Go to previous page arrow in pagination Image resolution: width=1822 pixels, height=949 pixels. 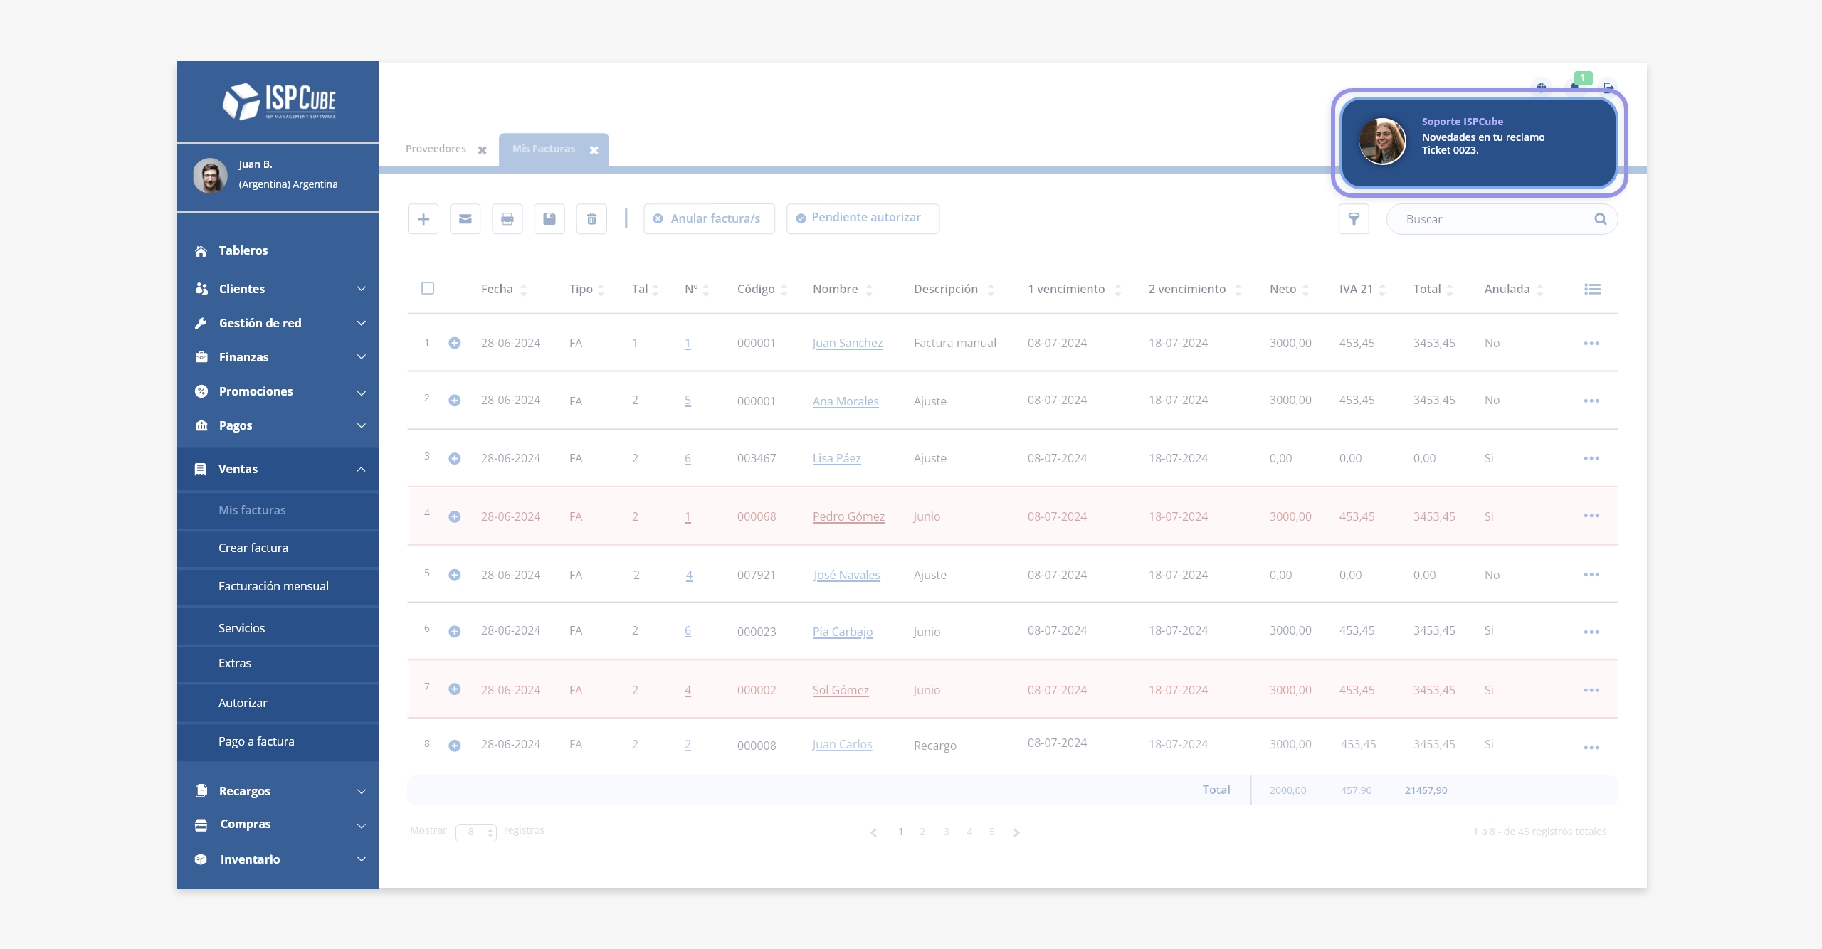(x=873, y=832)
